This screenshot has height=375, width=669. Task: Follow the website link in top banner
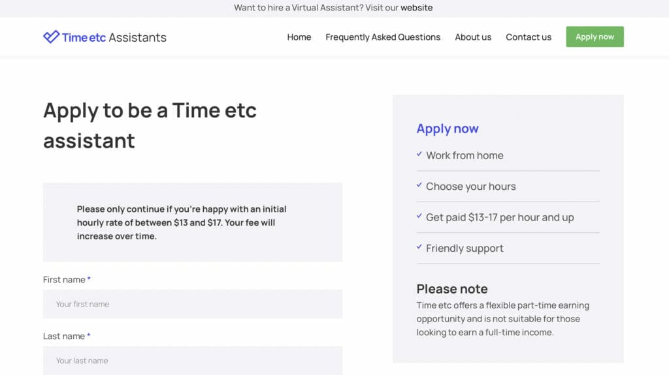click(x=416, y=8)
